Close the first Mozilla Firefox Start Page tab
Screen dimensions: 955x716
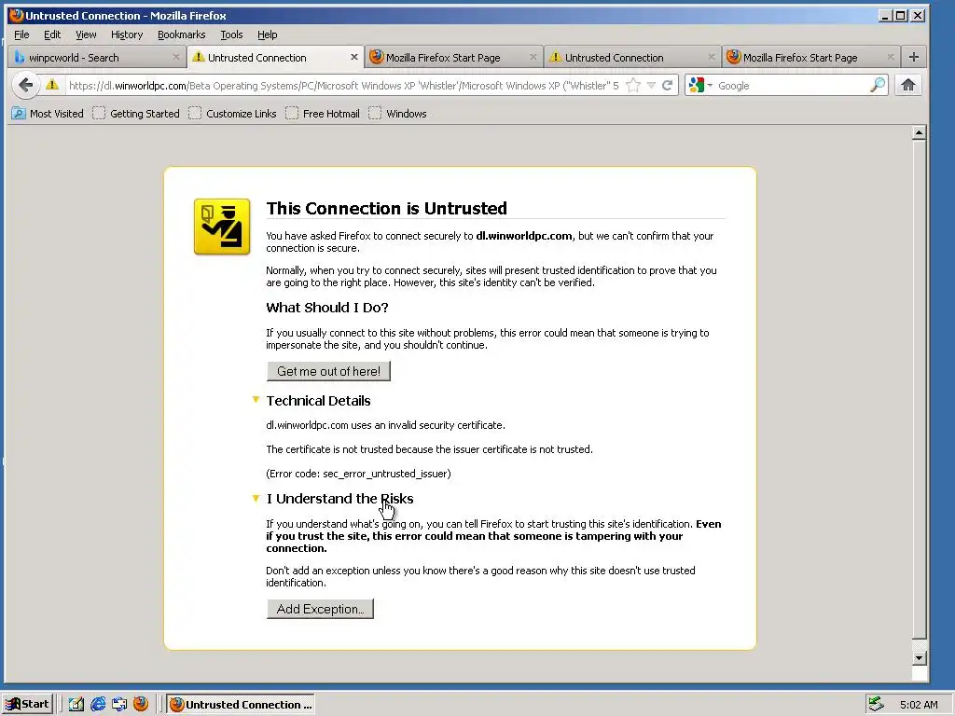(533, 57)
